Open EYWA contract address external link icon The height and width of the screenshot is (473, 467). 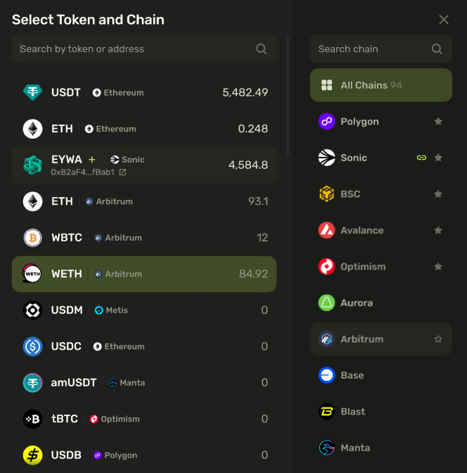coord(122,172)
